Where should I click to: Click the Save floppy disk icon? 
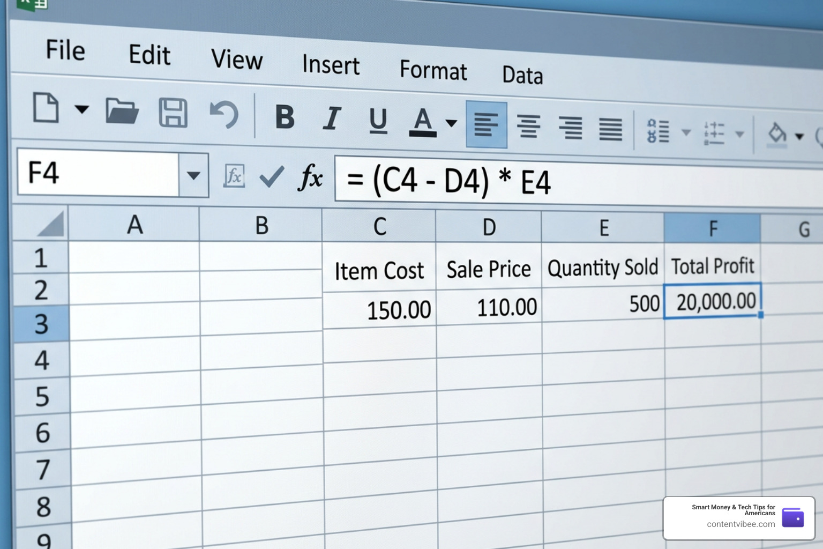[x=173, y=113]
